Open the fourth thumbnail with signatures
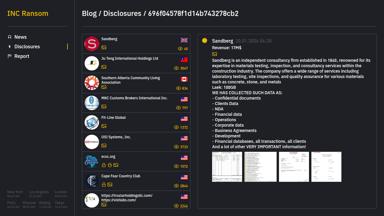Screen dimensions: 384x216 click(x=326, y=167)
